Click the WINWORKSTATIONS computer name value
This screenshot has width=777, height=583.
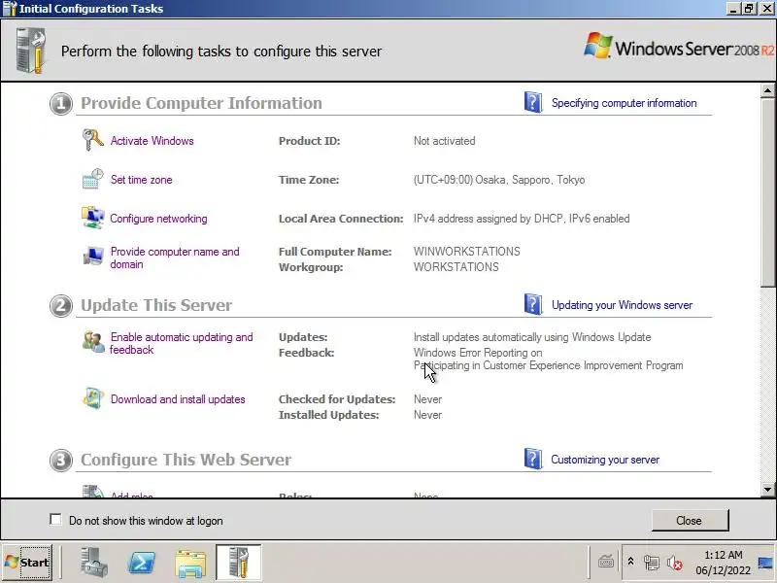pos(467,252)
